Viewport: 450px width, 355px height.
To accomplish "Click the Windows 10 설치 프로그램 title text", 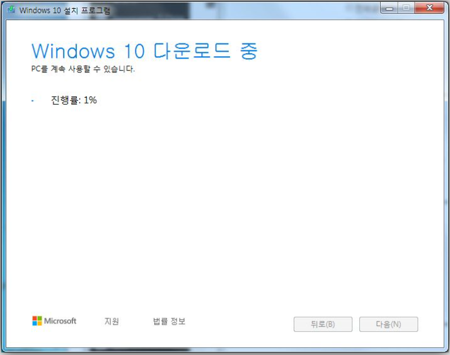I will [64, 11].
